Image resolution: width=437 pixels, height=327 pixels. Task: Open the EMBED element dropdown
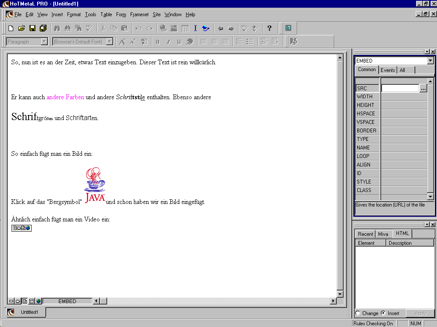pos(430,61)
